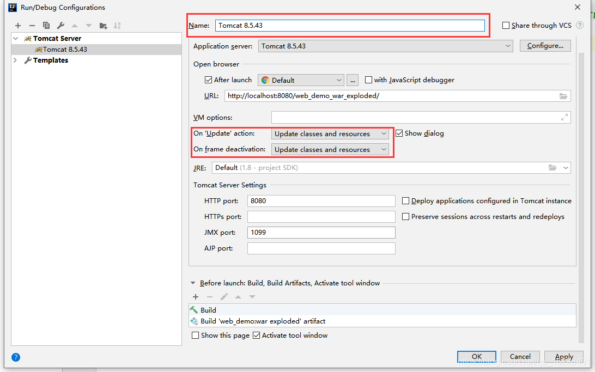
Task: Open the On 'Update' action dropdown
Action: [330, 133]
